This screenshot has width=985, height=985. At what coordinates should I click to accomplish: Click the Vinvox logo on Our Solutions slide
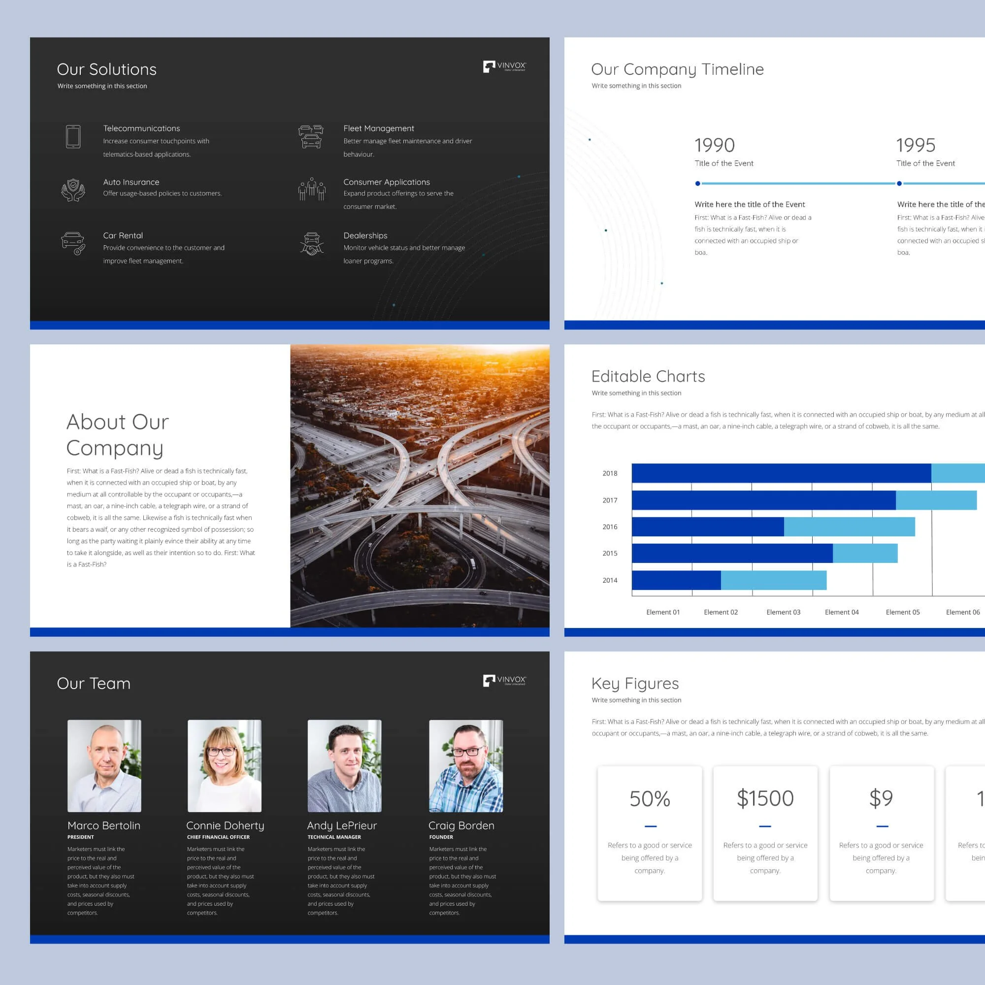tap(504, 66)
